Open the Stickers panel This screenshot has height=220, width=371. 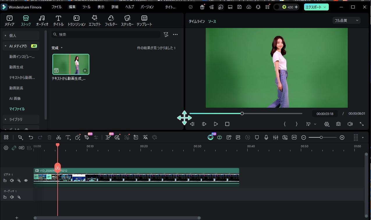[127, 21]
